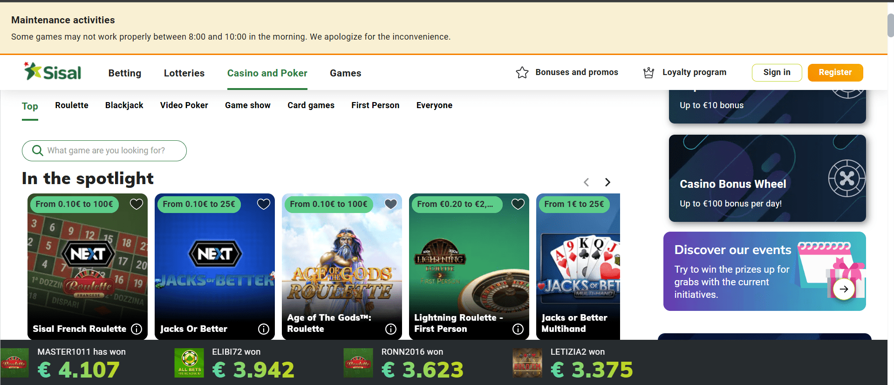Screen dimensions: 894x385
Task: Show next spotlight games with right chevron
Action: (607, 182)
